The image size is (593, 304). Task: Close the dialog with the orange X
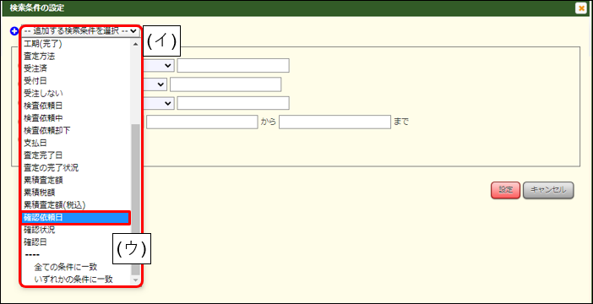(x=580, y=8)
